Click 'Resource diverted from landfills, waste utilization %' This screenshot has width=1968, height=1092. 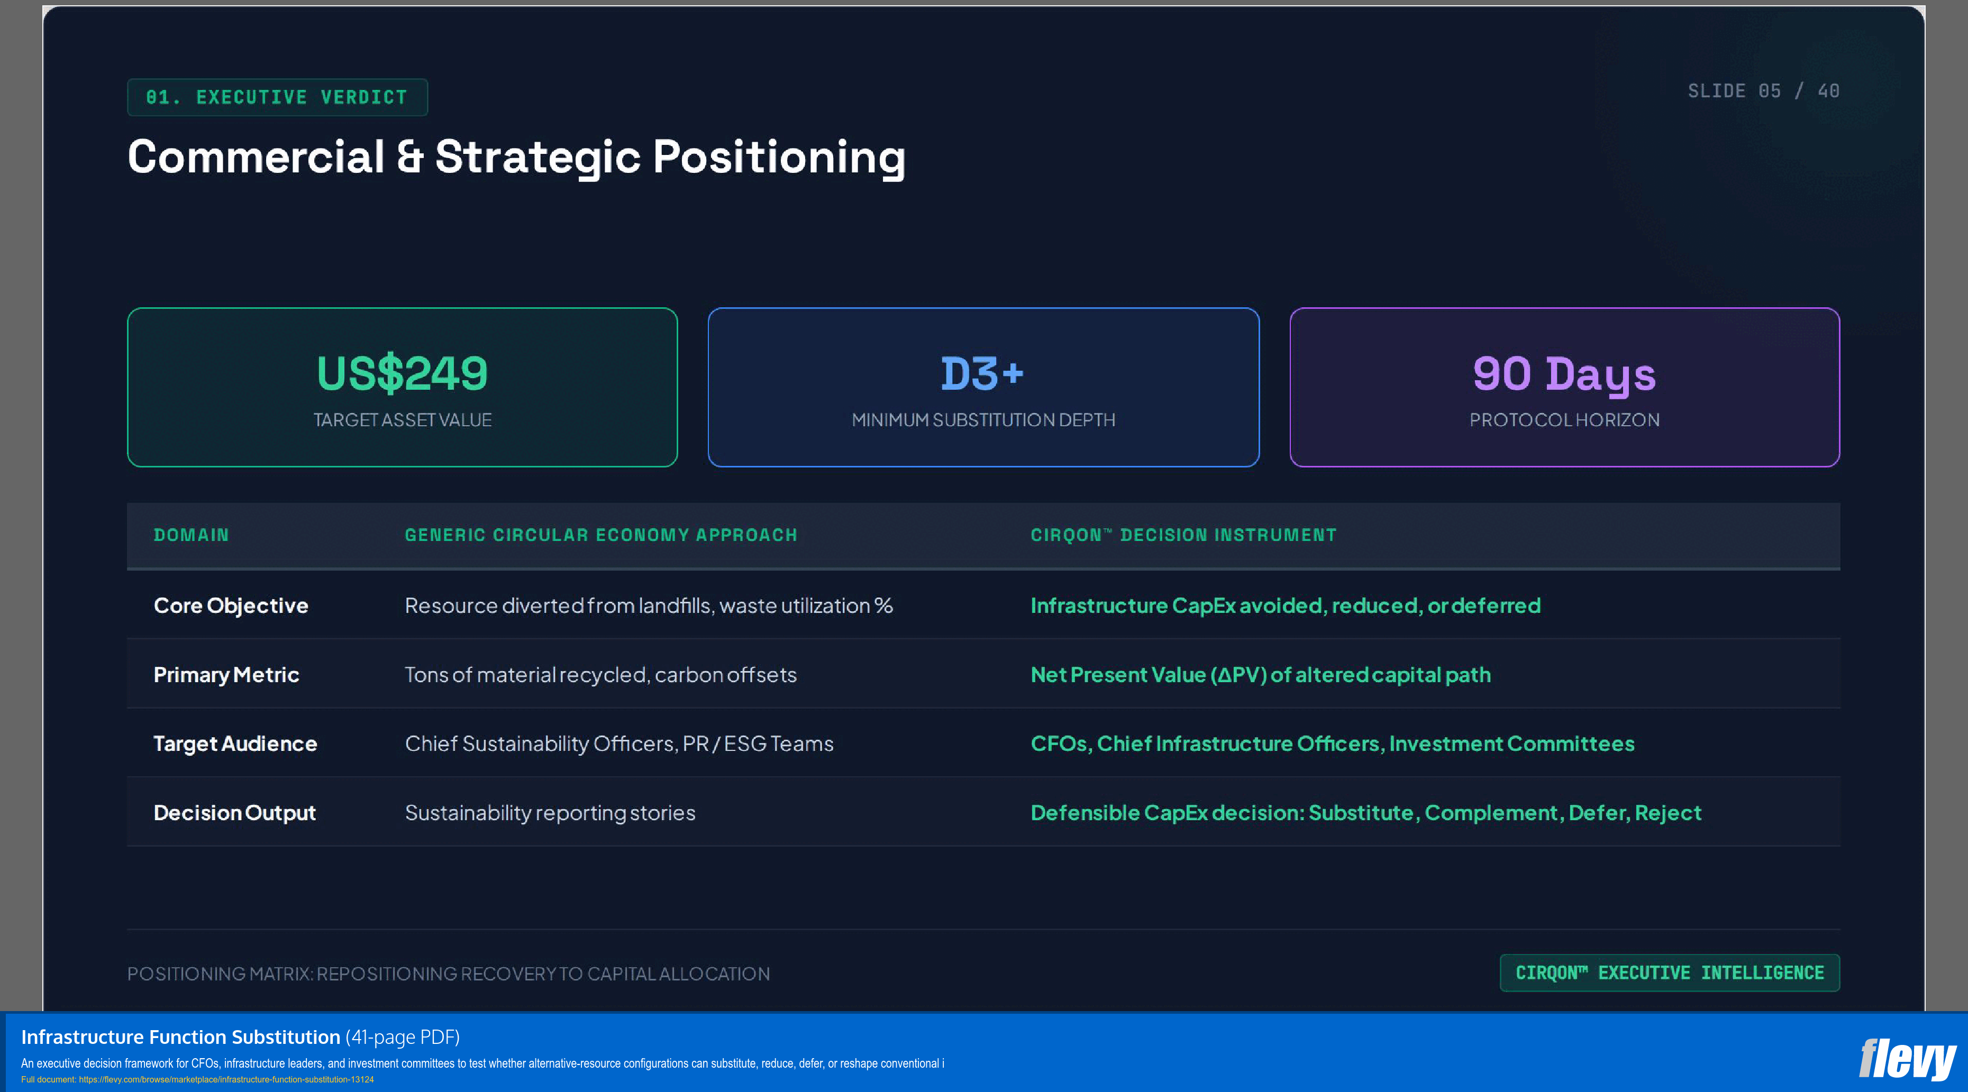tap(649, 605)
